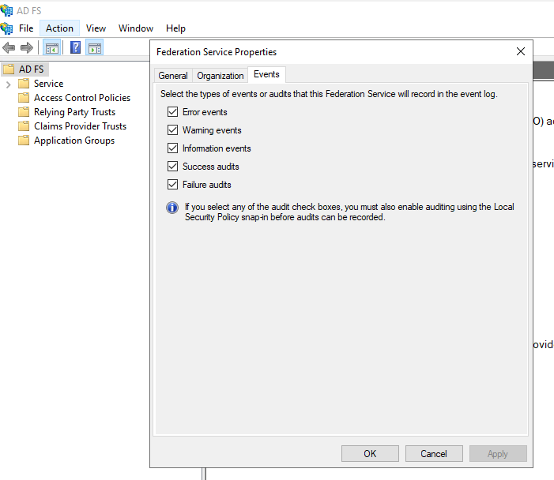Uncheck the Warning events checkbox

172,130
